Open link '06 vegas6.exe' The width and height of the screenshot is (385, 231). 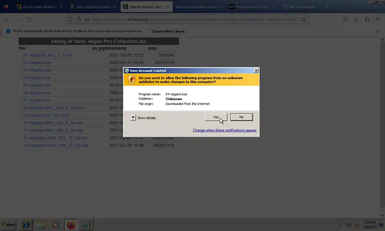[37, 93]
